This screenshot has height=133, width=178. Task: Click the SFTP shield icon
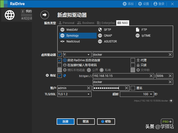click(100, 30)
